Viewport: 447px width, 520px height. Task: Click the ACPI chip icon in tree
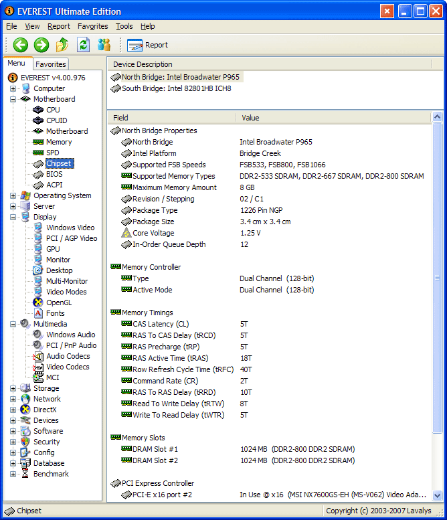coord(38,185)
